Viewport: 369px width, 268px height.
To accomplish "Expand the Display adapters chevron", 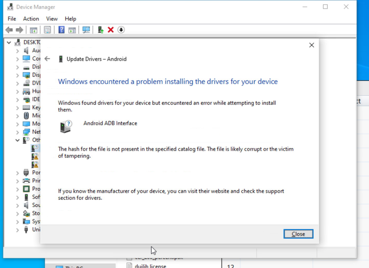I will pyautogui.click(x=17, y=75).
